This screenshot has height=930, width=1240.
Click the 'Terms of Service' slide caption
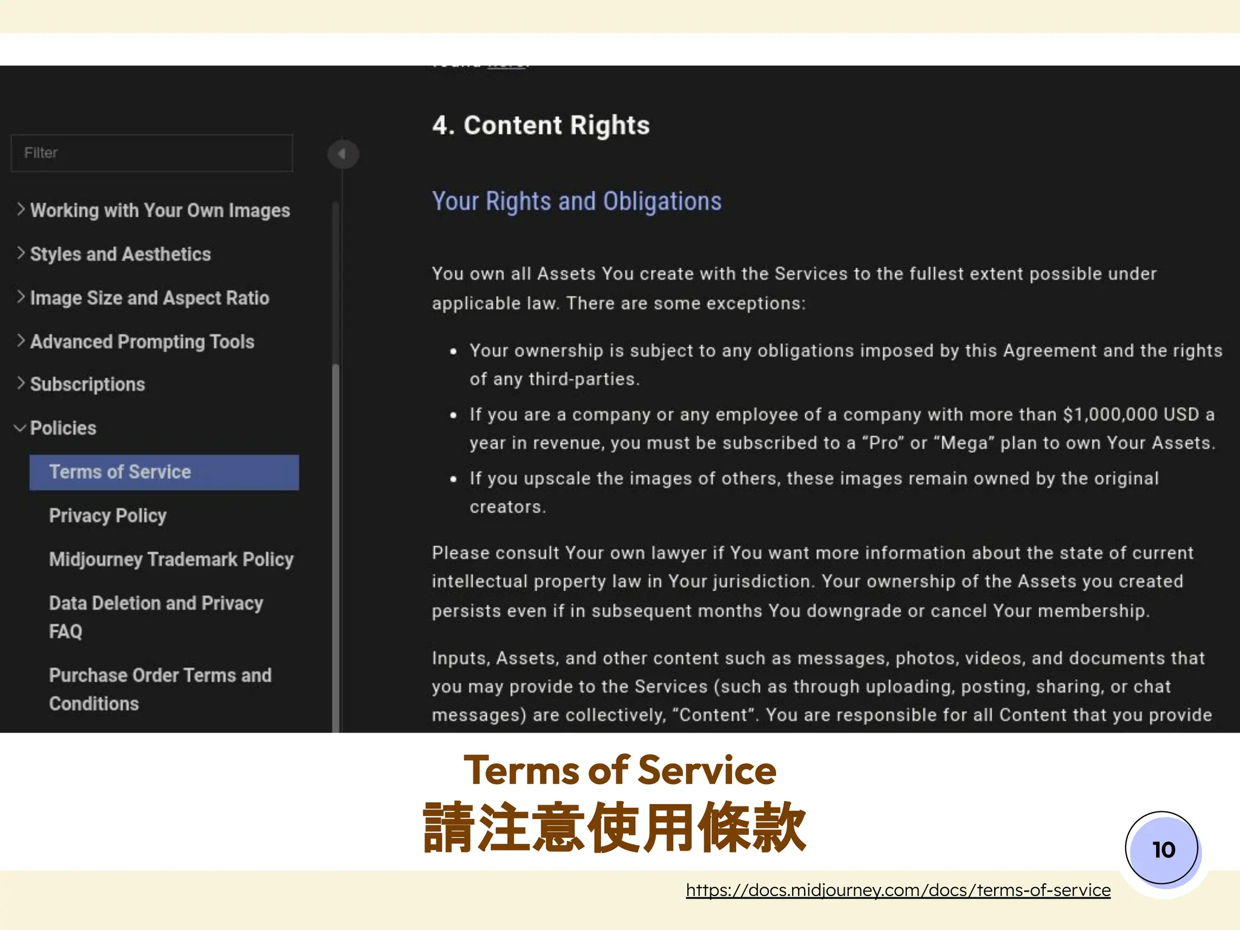[x=620, y=770]
